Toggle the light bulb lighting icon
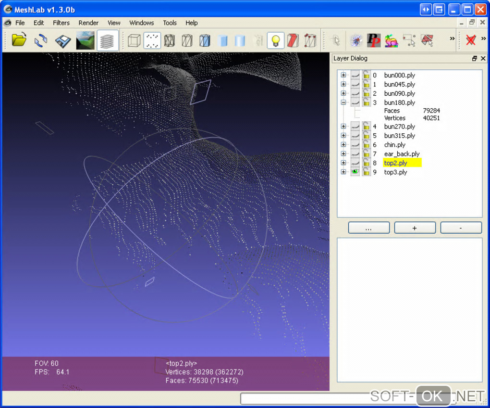 (275, 40)
